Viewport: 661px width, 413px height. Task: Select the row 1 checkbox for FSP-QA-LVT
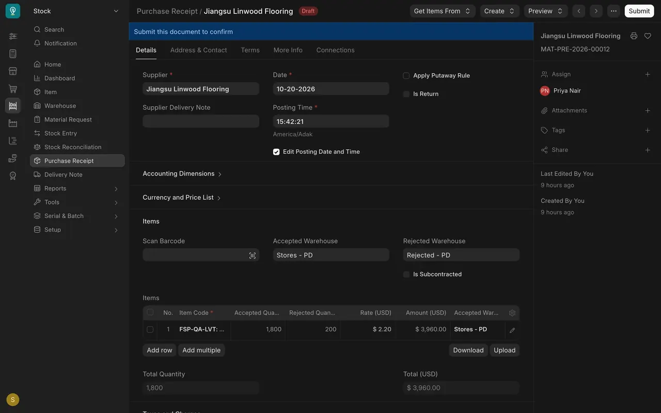[x=150, y=329]
